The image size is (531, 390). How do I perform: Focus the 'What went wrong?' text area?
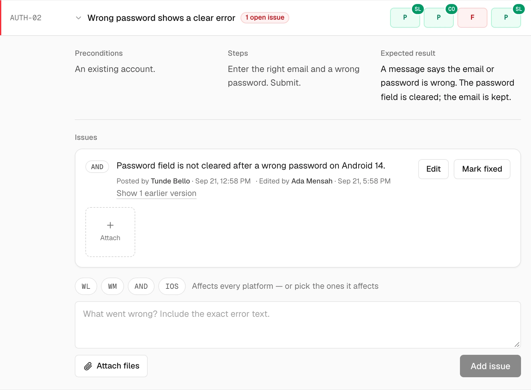(x=298, y=325)
